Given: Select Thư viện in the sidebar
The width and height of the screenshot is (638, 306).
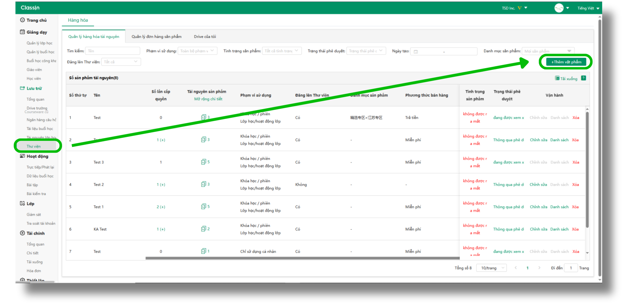Looking at the screenshot, I should [x=34, y=147].
